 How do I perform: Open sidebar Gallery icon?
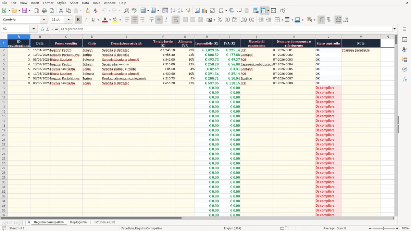(x=404, y=59)
